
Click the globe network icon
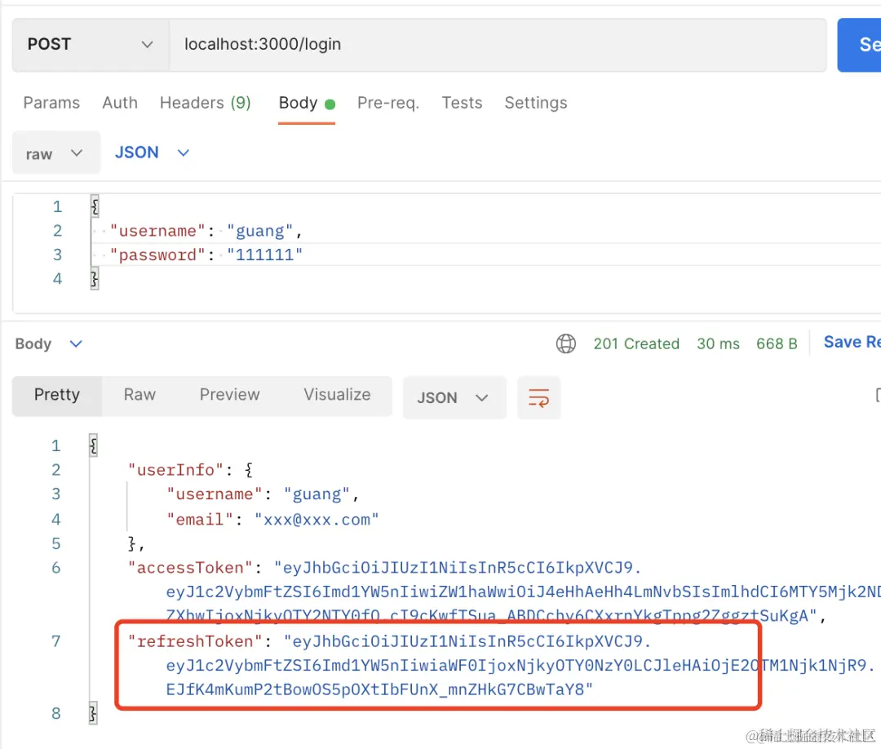click(x=566, y=343)
